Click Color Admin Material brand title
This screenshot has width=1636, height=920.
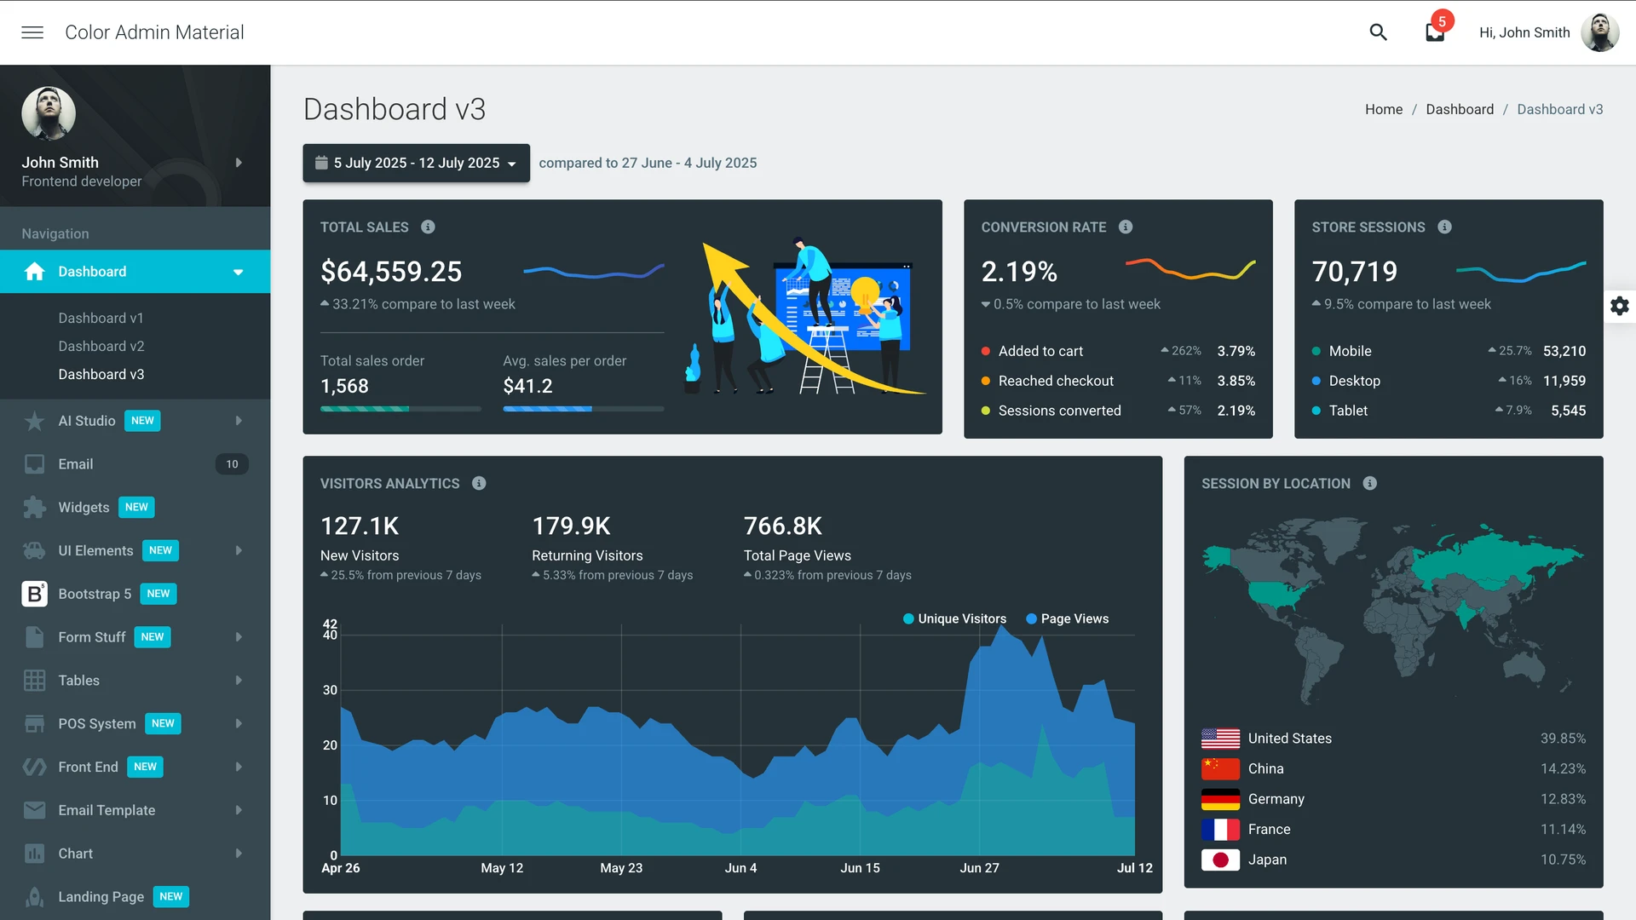click(154, 32)
